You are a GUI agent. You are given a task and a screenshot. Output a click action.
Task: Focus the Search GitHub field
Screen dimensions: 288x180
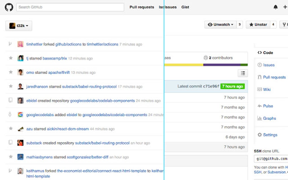[70, 7]
